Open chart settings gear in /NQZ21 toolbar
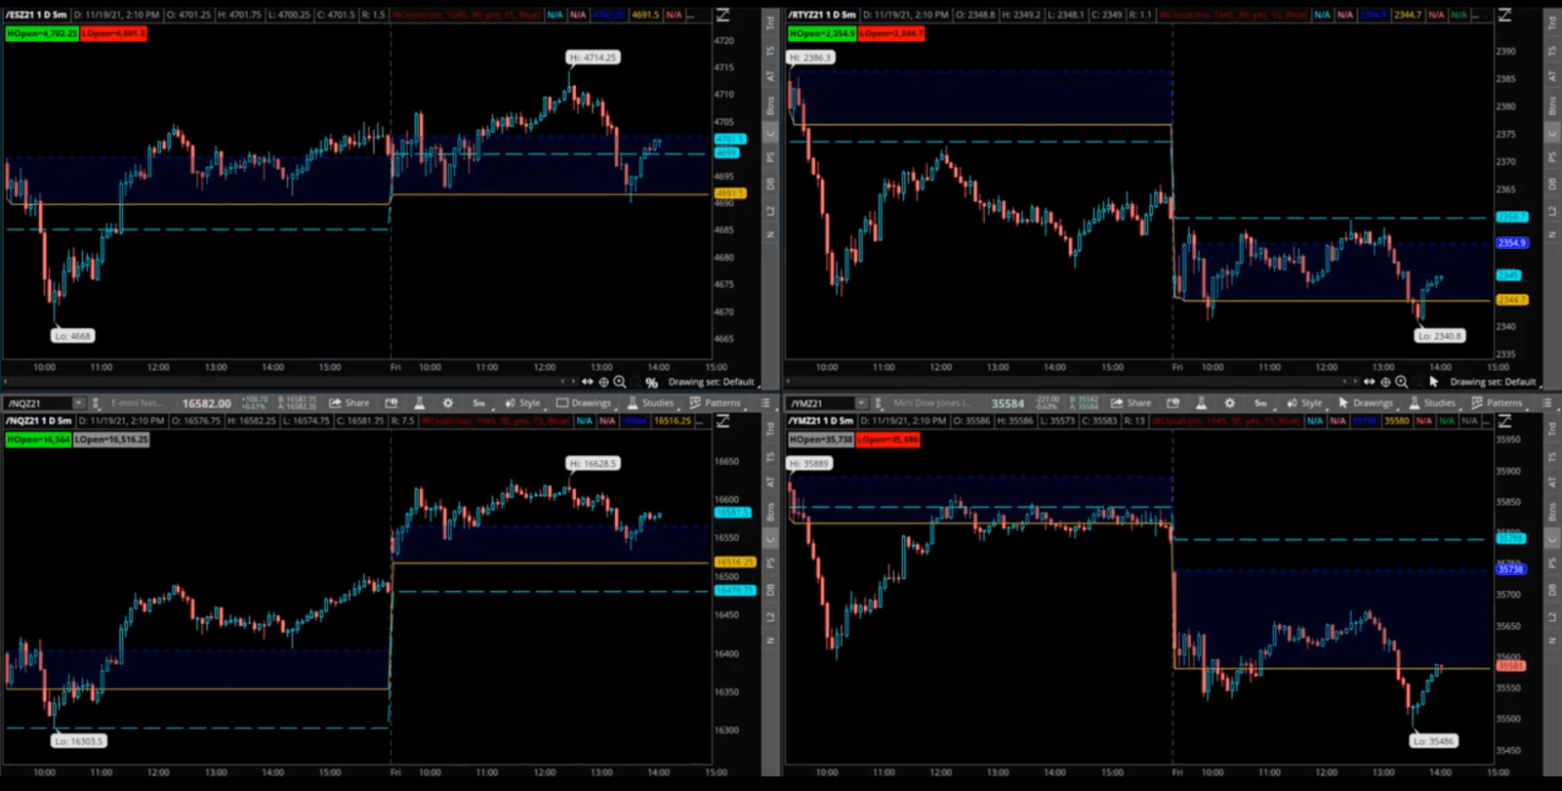This screenshot has width=1562, height=791. [x=448, y=402]
